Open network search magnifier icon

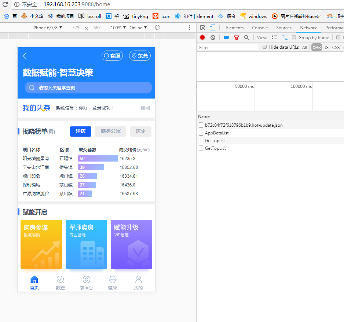246,38
